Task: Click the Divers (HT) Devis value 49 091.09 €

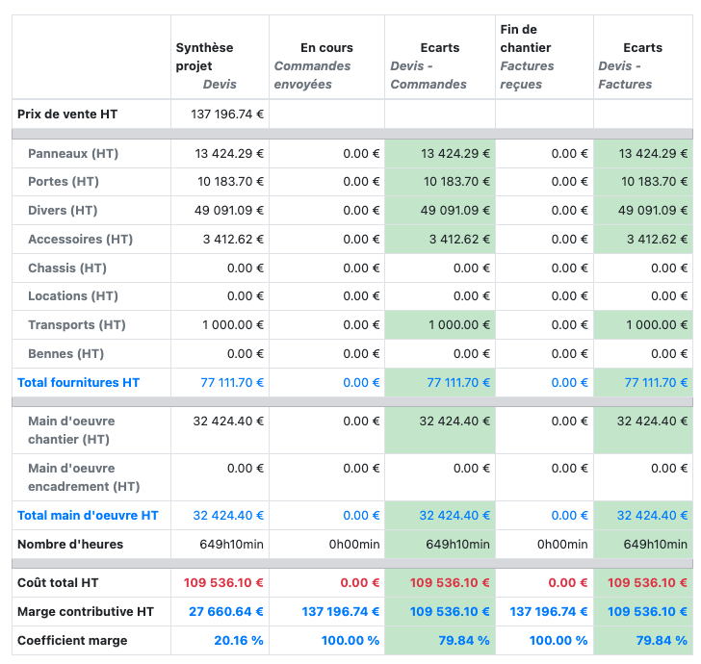Action: (229, 210)
